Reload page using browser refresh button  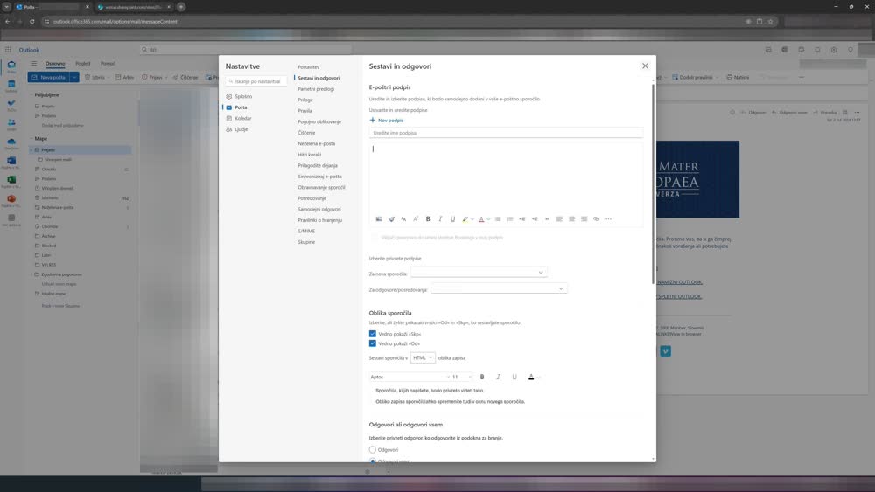coord(31,22)
